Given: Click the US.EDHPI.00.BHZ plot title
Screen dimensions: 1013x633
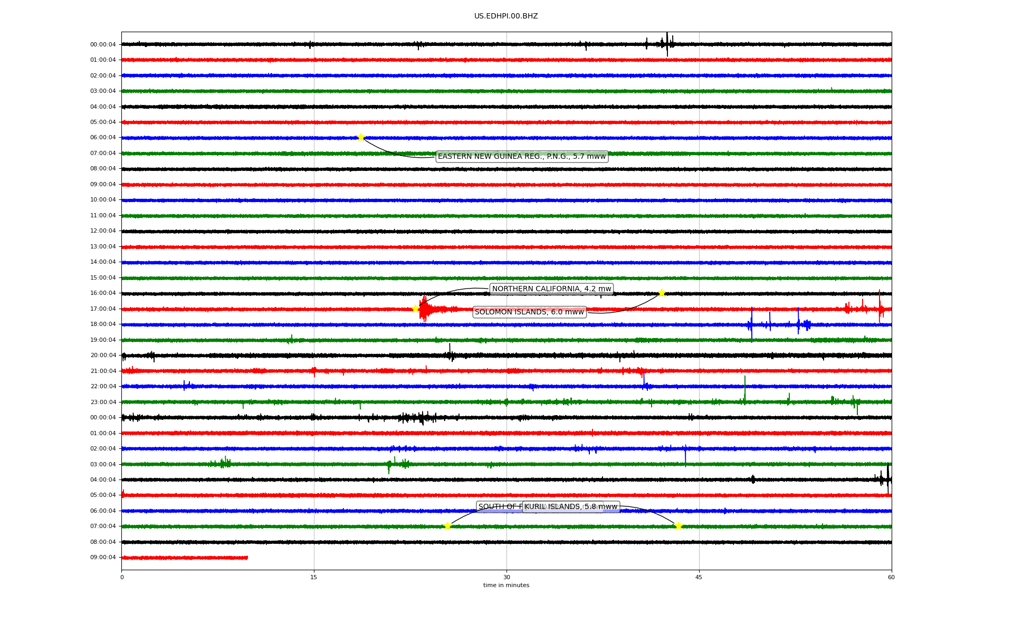Looking at the screenshot, I should (x=506, y=16).
